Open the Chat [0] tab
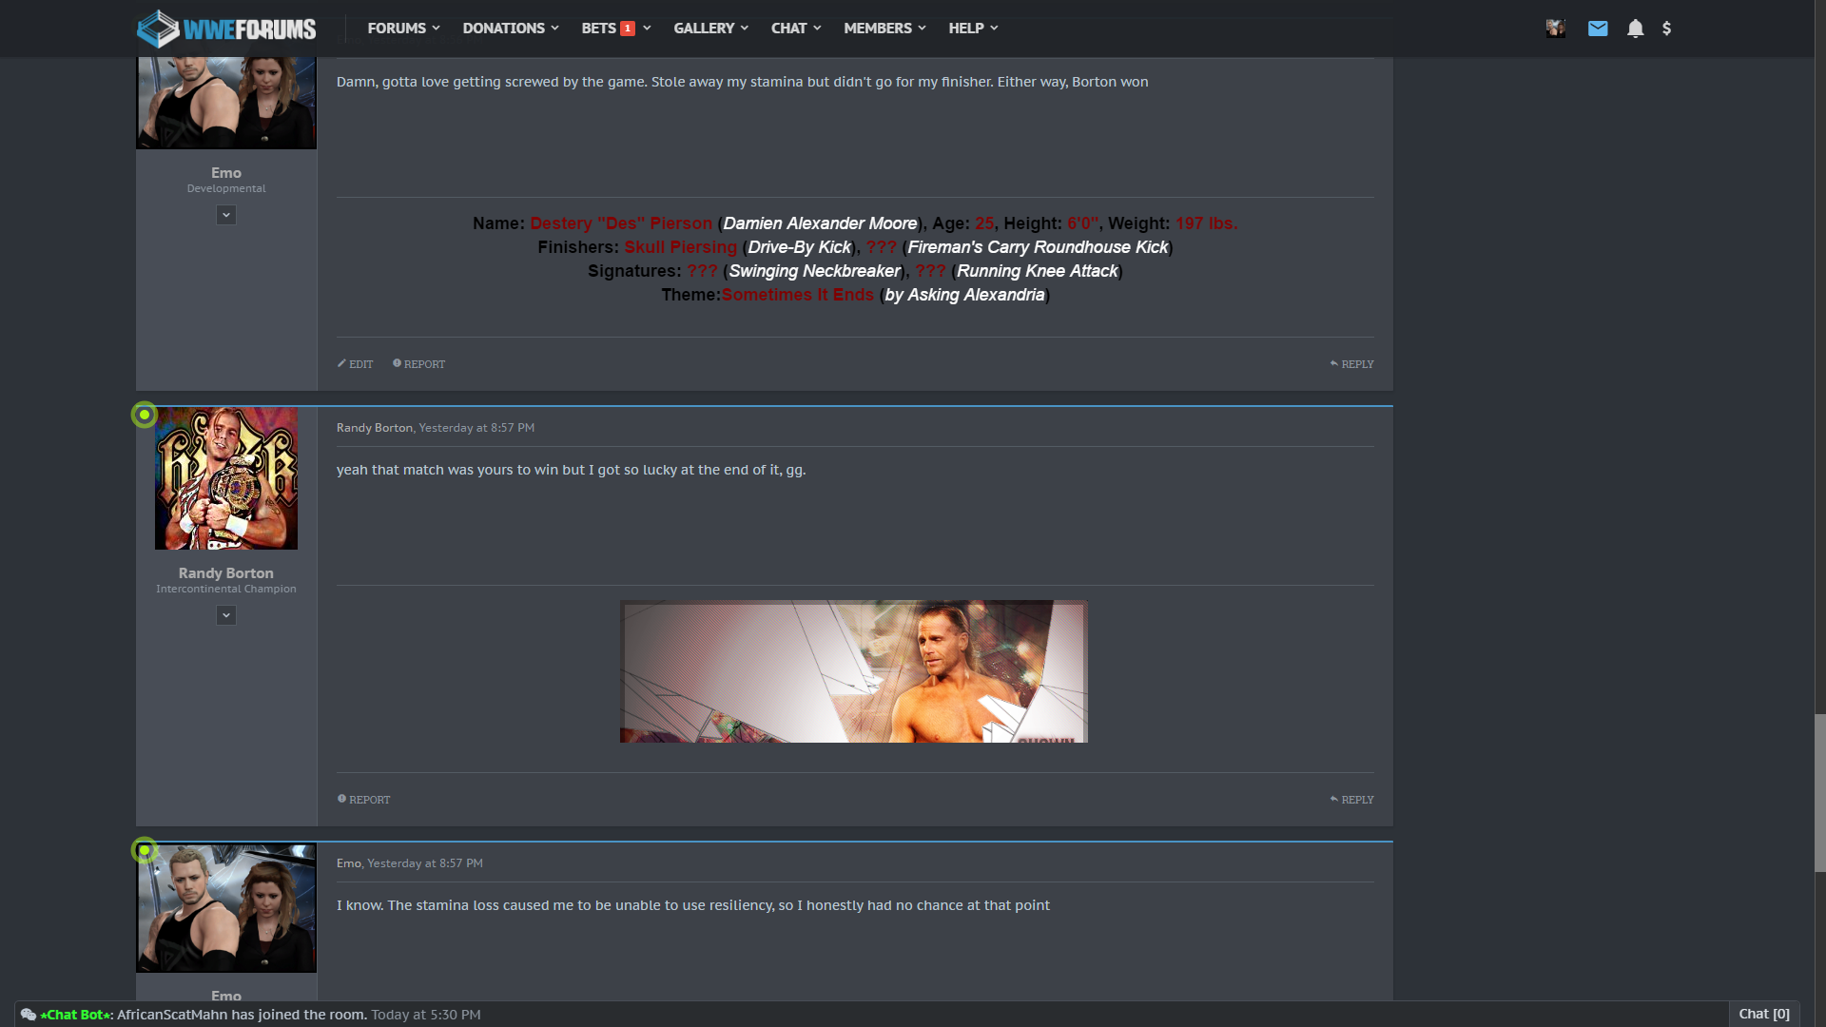The width and height of the screenshot is (1826, 1027). [1764, 1014]
